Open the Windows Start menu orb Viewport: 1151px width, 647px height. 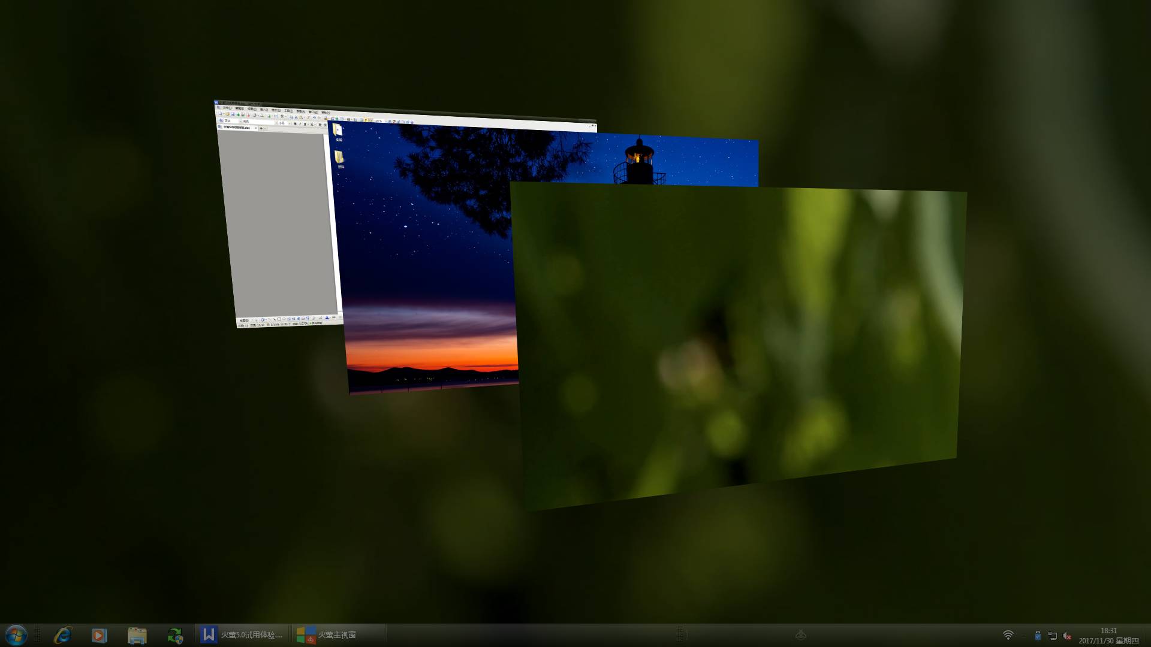[16, 634]
